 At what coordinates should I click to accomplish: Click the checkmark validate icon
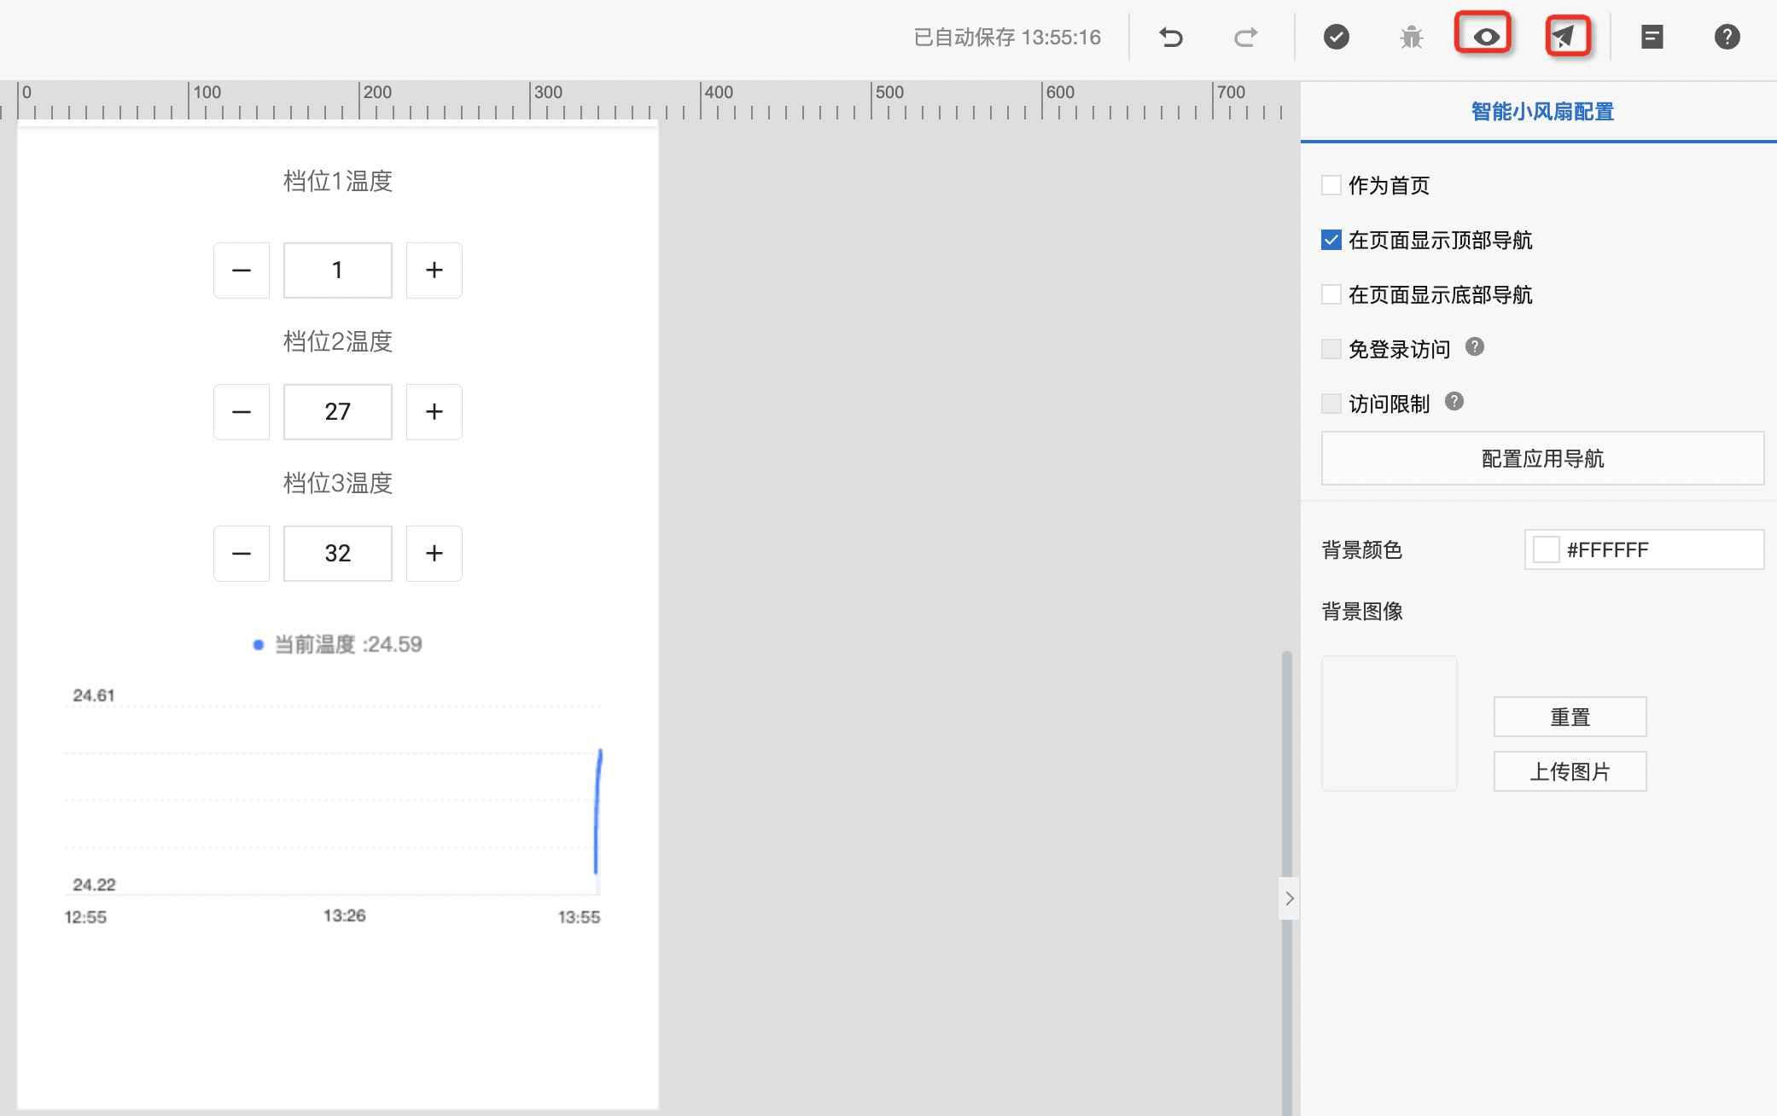coord(1336,37)
